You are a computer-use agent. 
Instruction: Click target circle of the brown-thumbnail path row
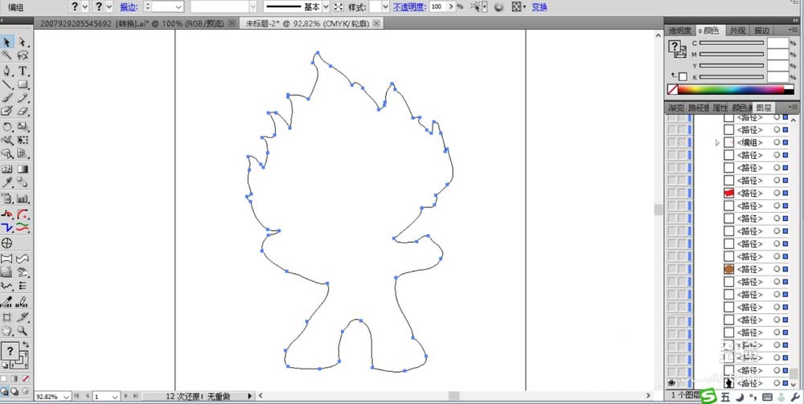click(777, 269)
